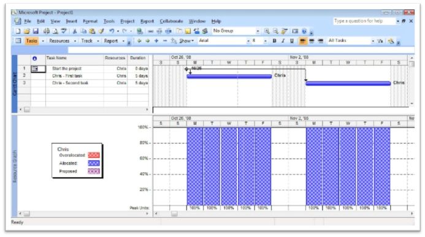Save the project with floppy icon
425x237 pixels.
pos(36,31)
